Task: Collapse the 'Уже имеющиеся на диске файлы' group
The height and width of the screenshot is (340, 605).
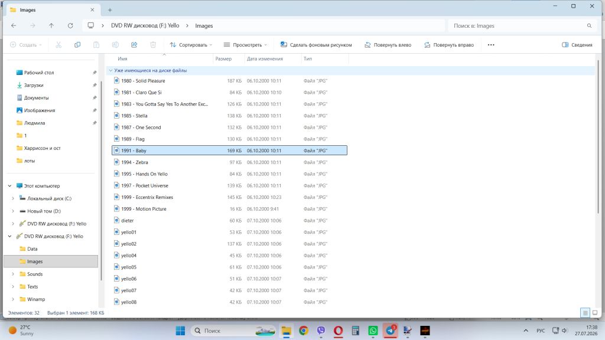Action: point(110,71)
